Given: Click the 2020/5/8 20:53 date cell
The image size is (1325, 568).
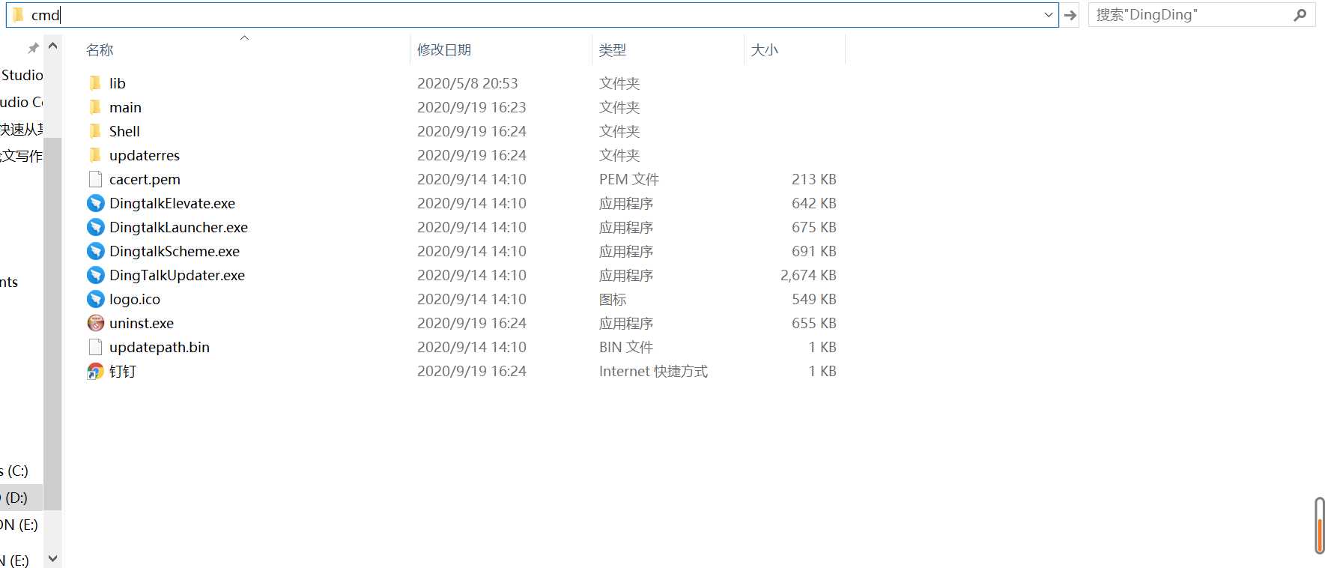Looking at the screenshot, I should [x=467, y=83].
